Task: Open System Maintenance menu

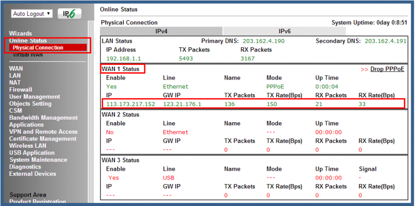Action: [38, 160]
